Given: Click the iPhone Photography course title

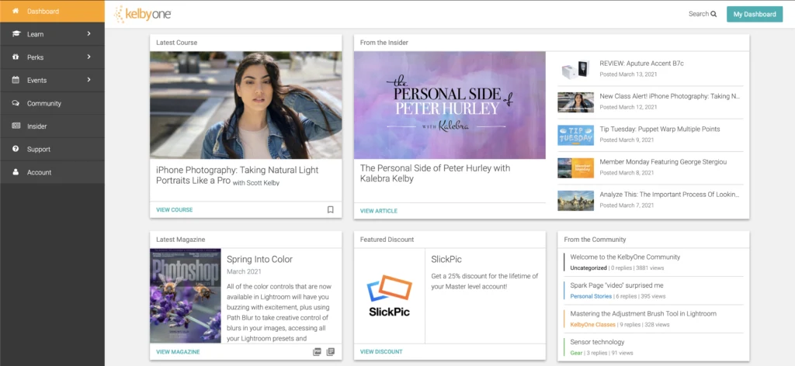Looking at the screenshot, I should [238, 175].
